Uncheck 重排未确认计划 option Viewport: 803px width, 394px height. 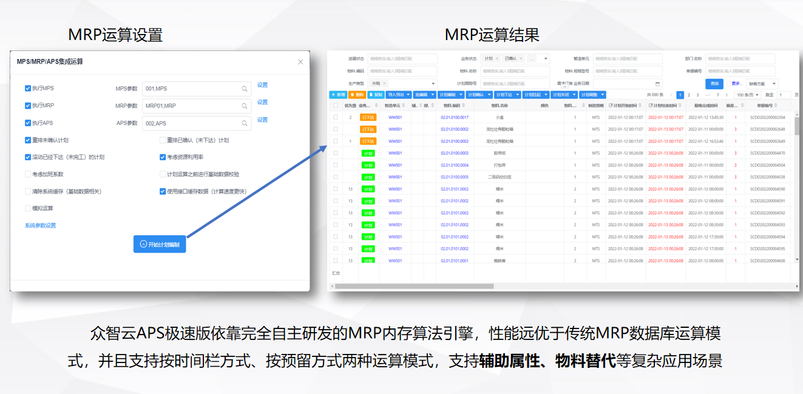point(28,140)
